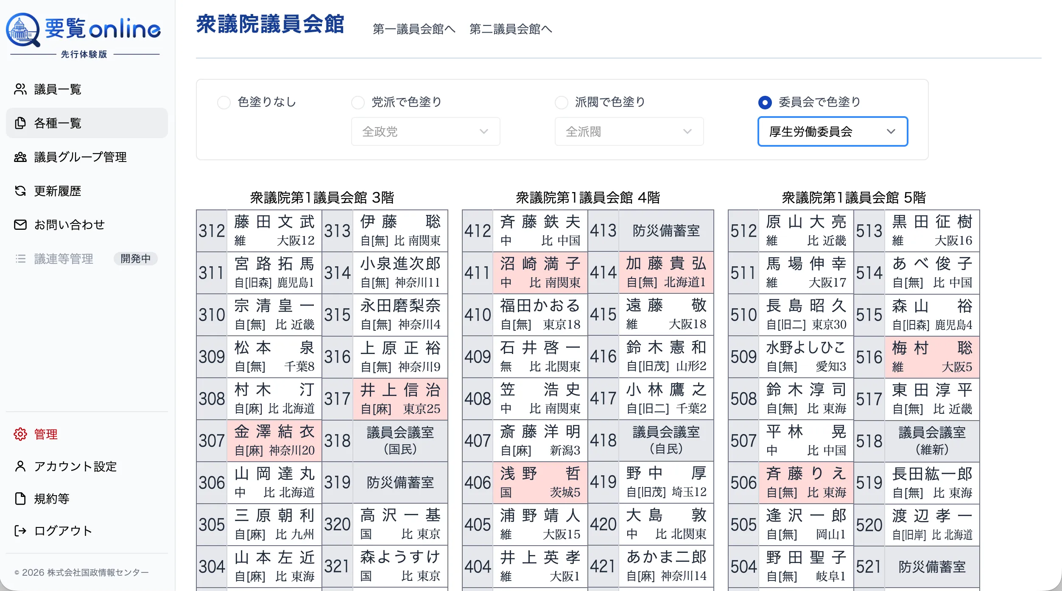Open 規約等 via the document icon
Viewport: 1062px width, 591px height.
click(20, 499)
